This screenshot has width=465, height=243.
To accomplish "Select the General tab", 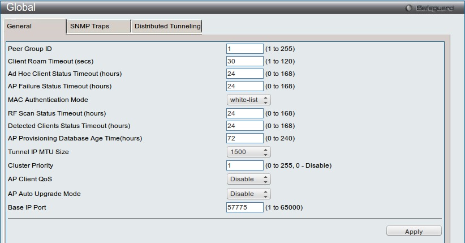I will point(34,26).
